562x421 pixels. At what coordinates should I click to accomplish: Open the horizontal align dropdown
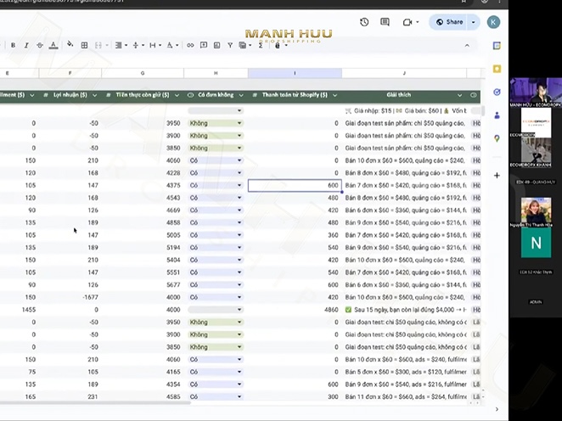pos(120,45)
